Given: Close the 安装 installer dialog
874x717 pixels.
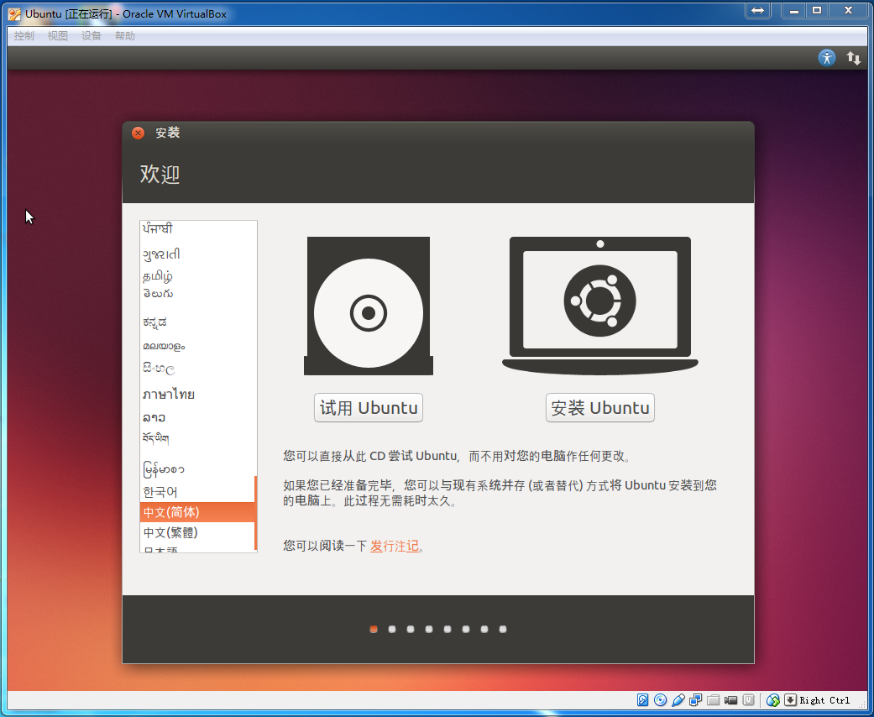Looking at the screenshot, I should coord(138,133).
